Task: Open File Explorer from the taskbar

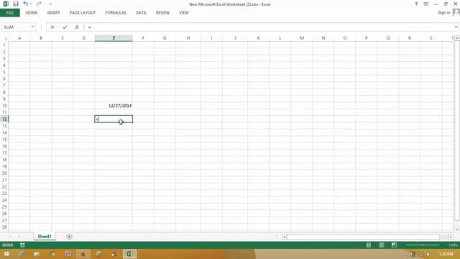Action: [37, 254]
